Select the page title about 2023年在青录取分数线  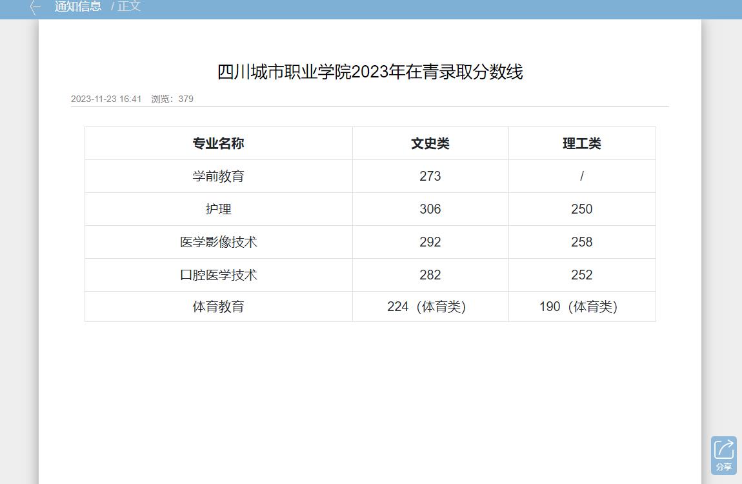pyautogui.click(x=370, y=72)
